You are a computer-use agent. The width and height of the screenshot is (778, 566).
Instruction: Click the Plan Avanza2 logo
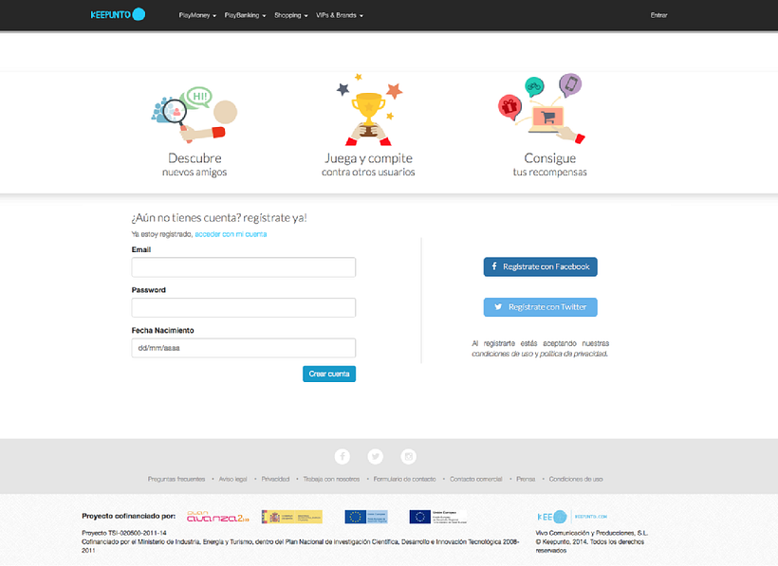tap(218, 517)
